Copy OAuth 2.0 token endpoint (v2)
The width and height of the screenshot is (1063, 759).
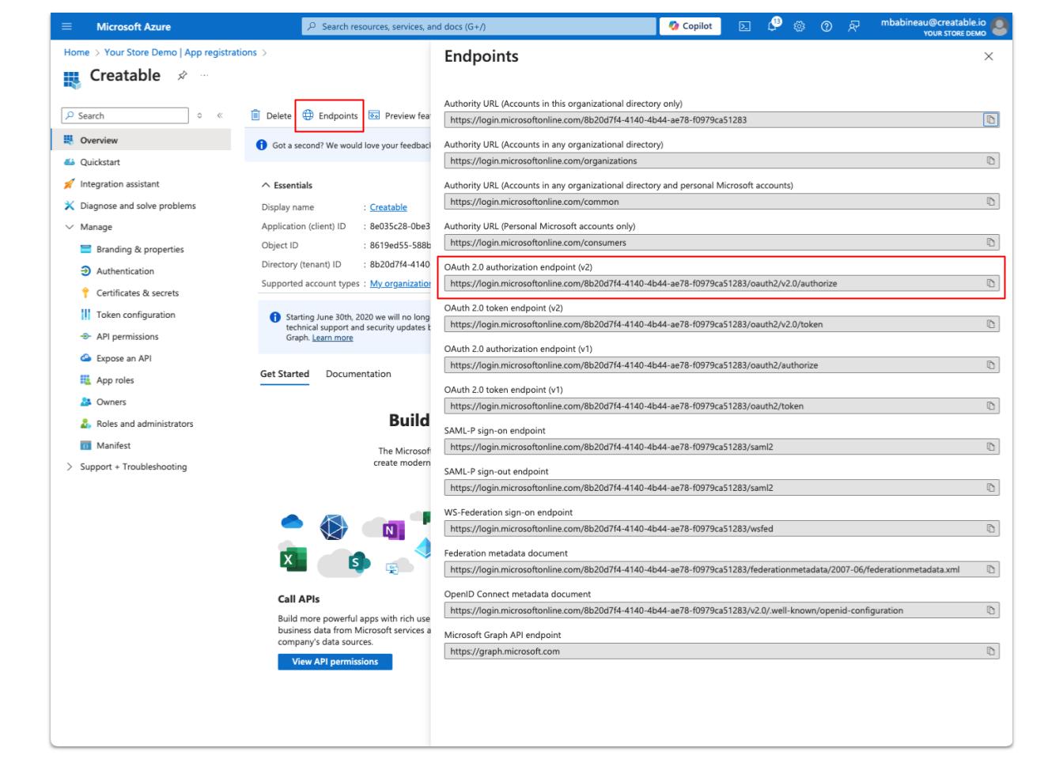(x=990, y=324)
